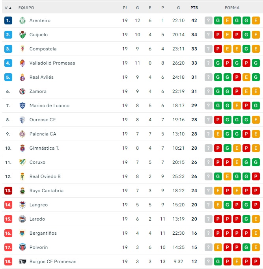Click the EQUIPO column header
This screenshot has height=269, width=263.
[26, 7]
